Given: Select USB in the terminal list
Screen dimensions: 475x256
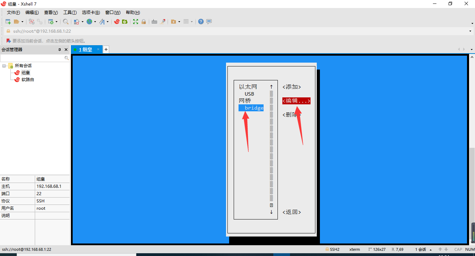Looking at the screenshot, I should point(249,94).
